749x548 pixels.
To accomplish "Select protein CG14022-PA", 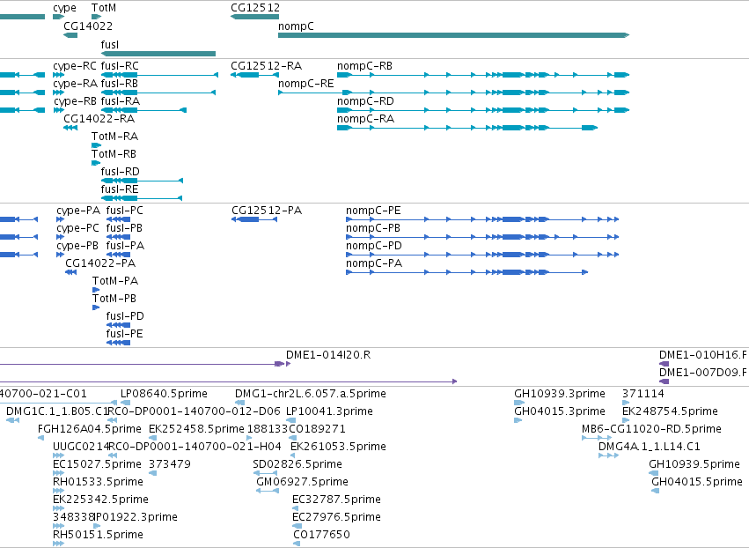I will point(70,272).
